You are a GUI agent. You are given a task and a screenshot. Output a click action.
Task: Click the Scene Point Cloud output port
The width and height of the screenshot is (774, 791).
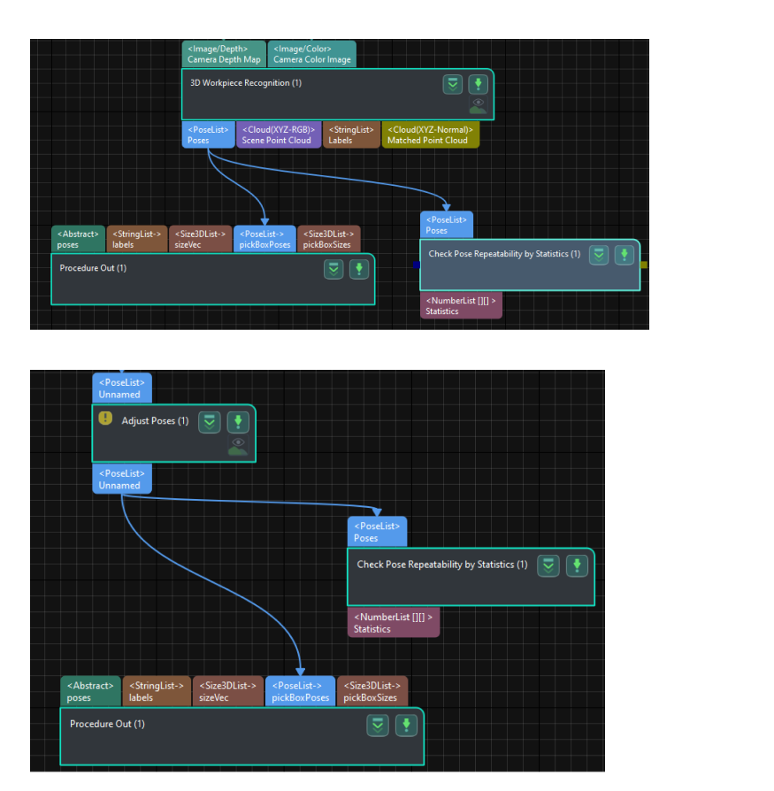click(278, 134)
